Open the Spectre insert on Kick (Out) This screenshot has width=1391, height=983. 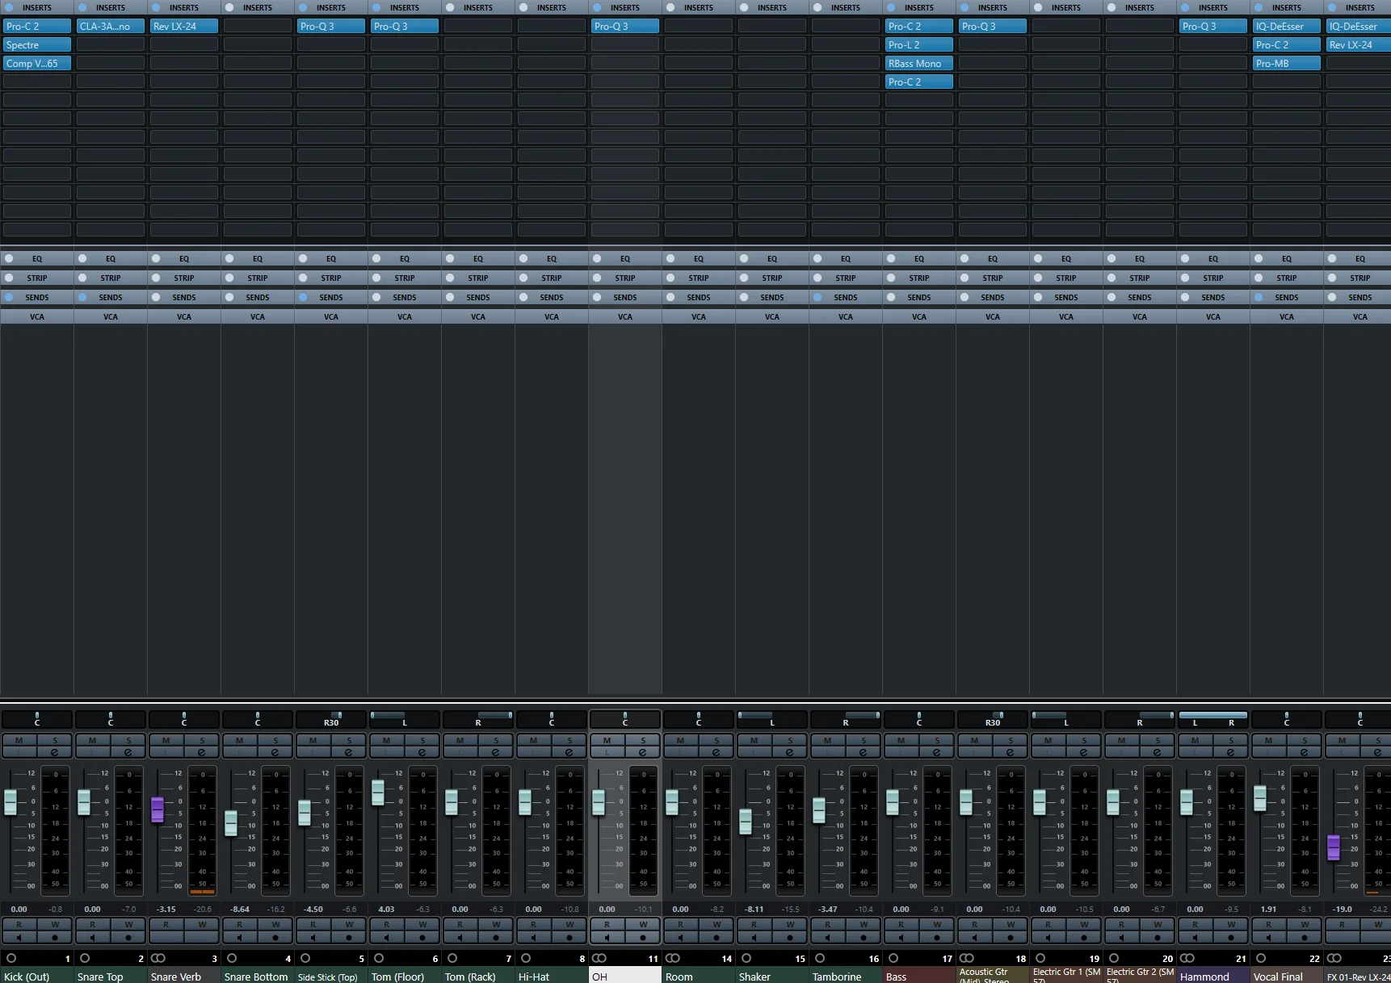coord(37,45)
